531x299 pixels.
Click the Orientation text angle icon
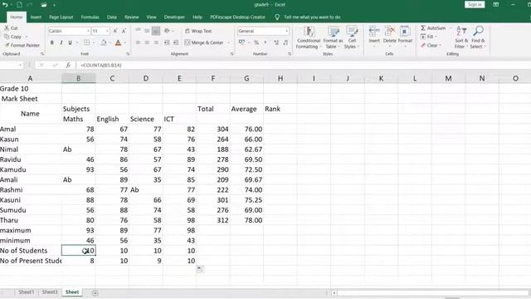pyautogui.click(x=167, y=31)
